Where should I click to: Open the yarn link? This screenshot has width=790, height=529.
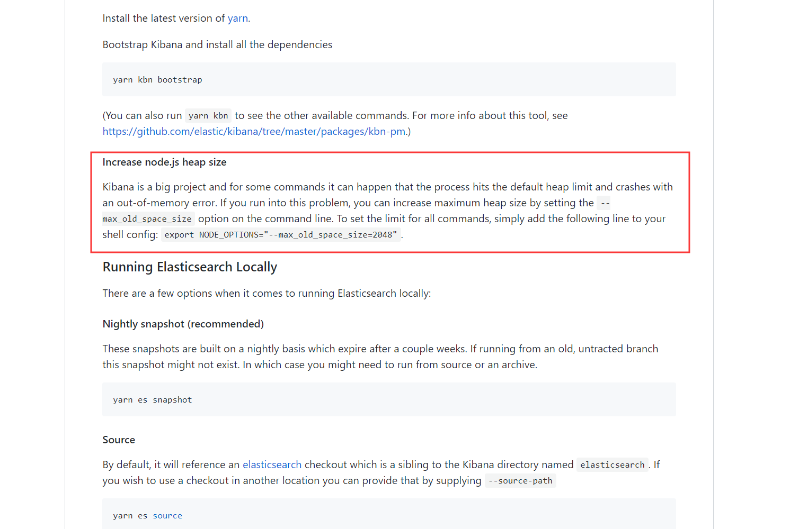point(237,19)
